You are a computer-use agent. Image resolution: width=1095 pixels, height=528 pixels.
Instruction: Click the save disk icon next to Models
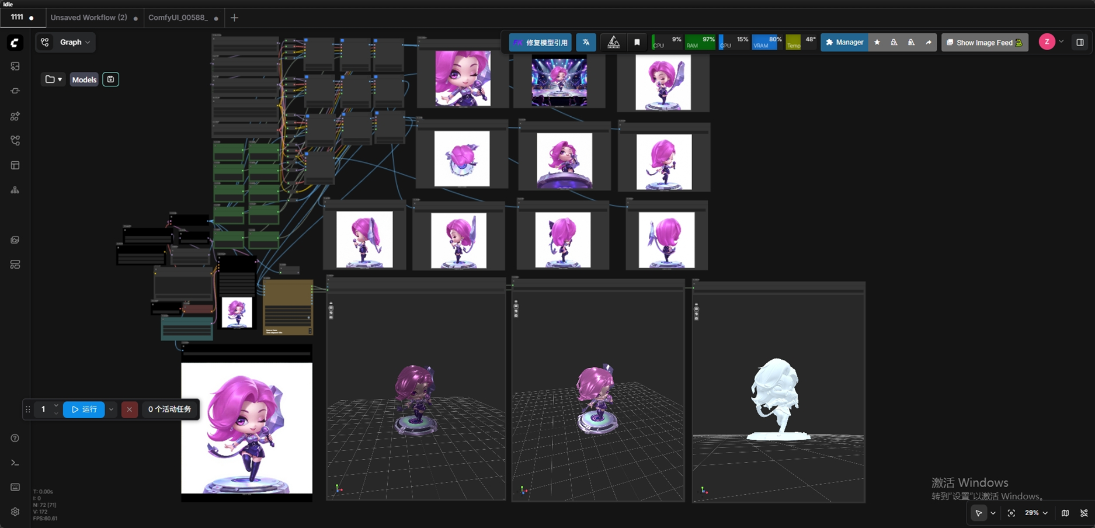click(110, 79)
